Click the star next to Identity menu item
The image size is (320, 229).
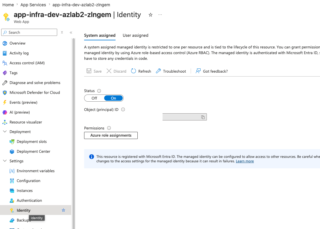[63, 210]
